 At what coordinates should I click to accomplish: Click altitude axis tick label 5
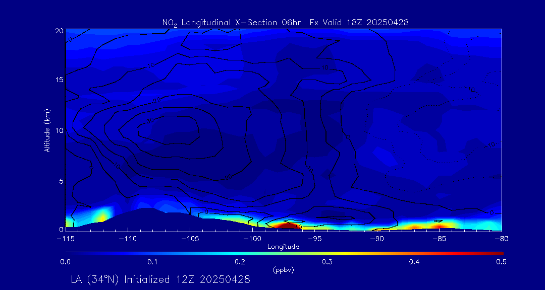(x=61, y=181)
